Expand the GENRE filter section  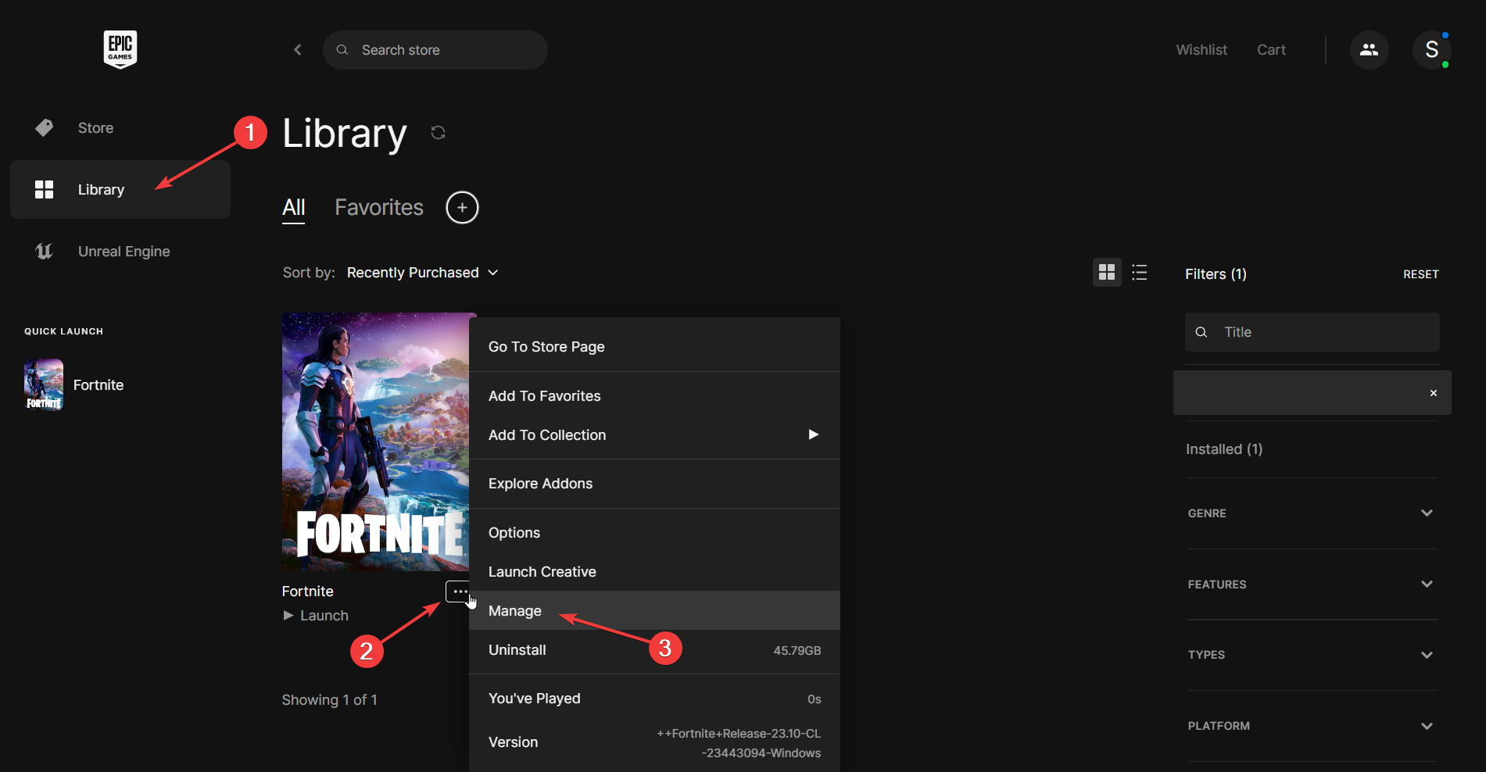1312,513
